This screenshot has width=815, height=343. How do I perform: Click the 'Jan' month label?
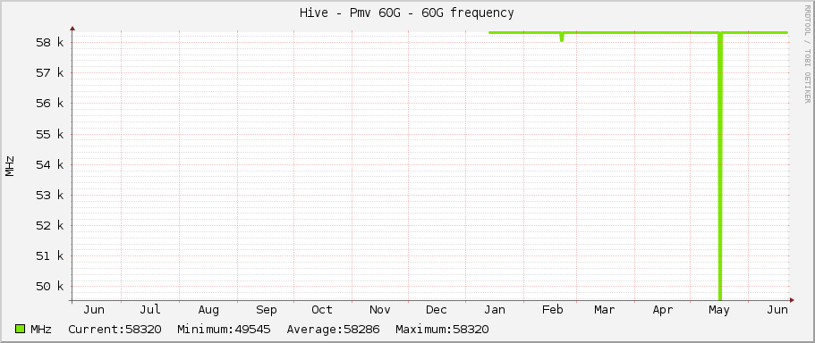pos(495,310)
